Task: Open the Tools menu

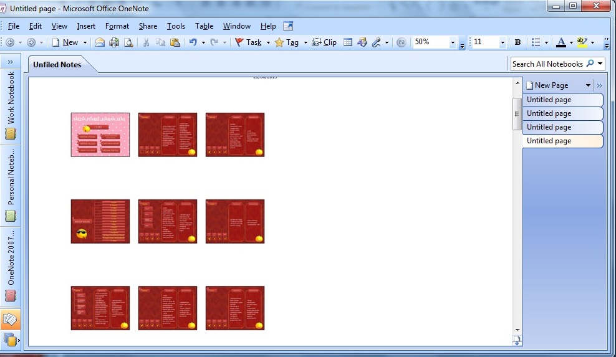Action: (176, 26)
